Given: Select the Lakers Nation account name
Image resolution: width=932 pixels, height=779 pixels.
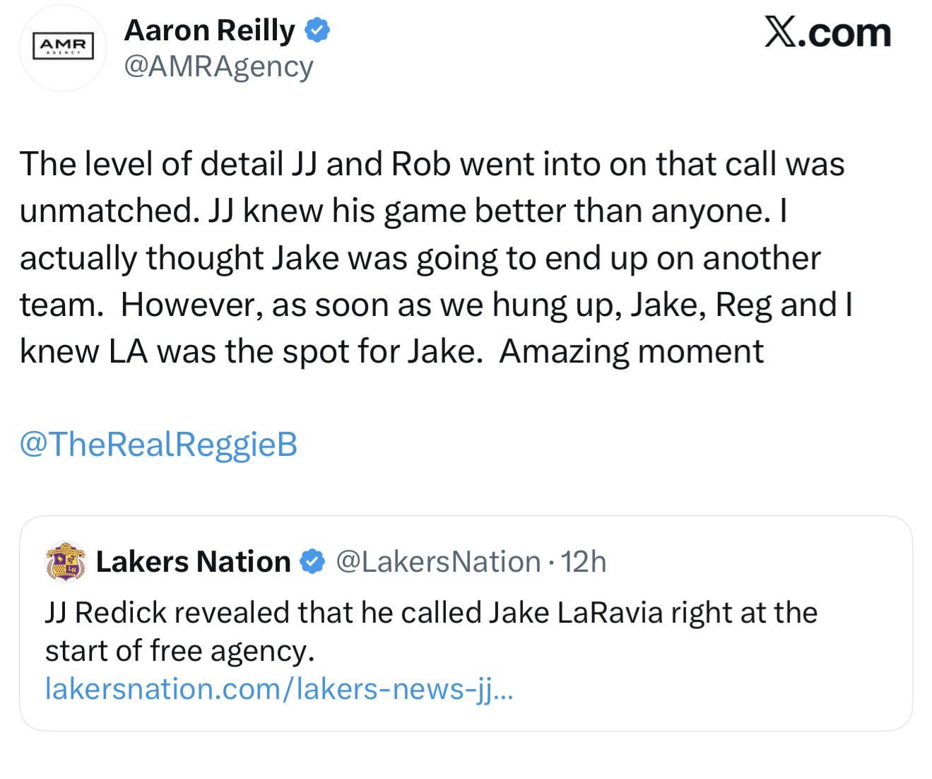Looking at the screenshot, I should (x=193, y=562).
